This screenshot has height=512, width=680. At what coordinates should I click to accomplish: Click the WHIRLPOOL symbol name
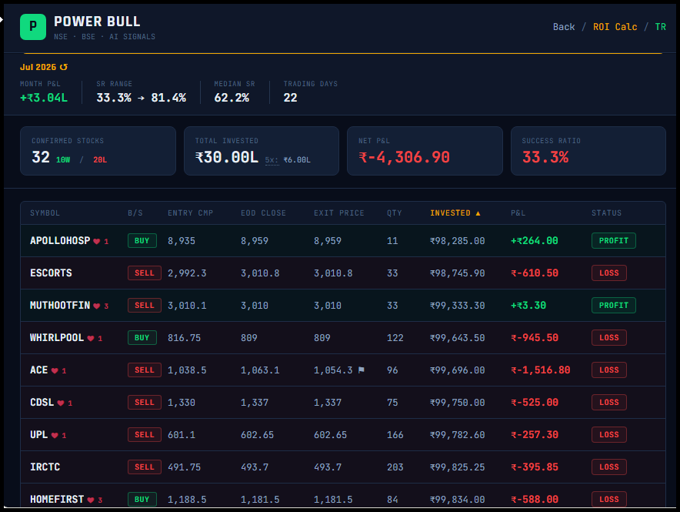click(x=57, y=337)
